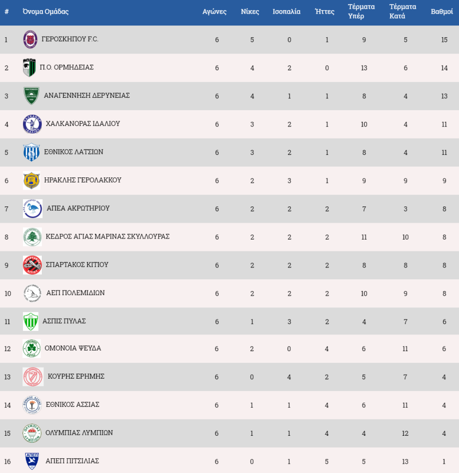Select the ΕΘΝΙΚΟΣ ΑΣΣΙΑΣ team name
The width and height of the screenshot is (459, 473).
[72, 404]
